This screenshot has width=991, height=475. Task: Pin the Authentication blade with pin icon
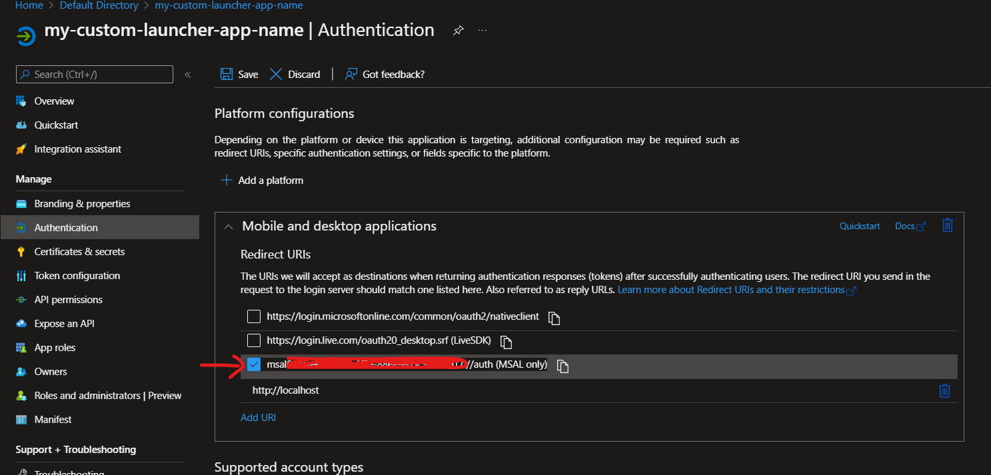[x=458, y=31]
